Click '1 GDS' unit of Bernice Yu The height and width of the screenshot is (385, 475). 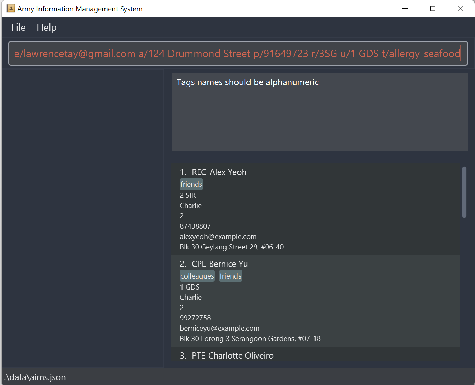tap(190, 287)
